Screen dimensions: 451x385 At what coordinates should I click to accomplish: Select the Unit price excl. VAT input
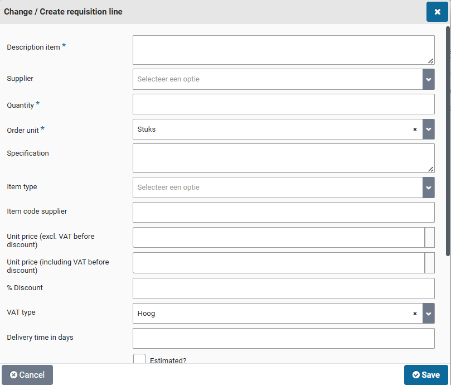pyautogui.click(x=279, y=238)
